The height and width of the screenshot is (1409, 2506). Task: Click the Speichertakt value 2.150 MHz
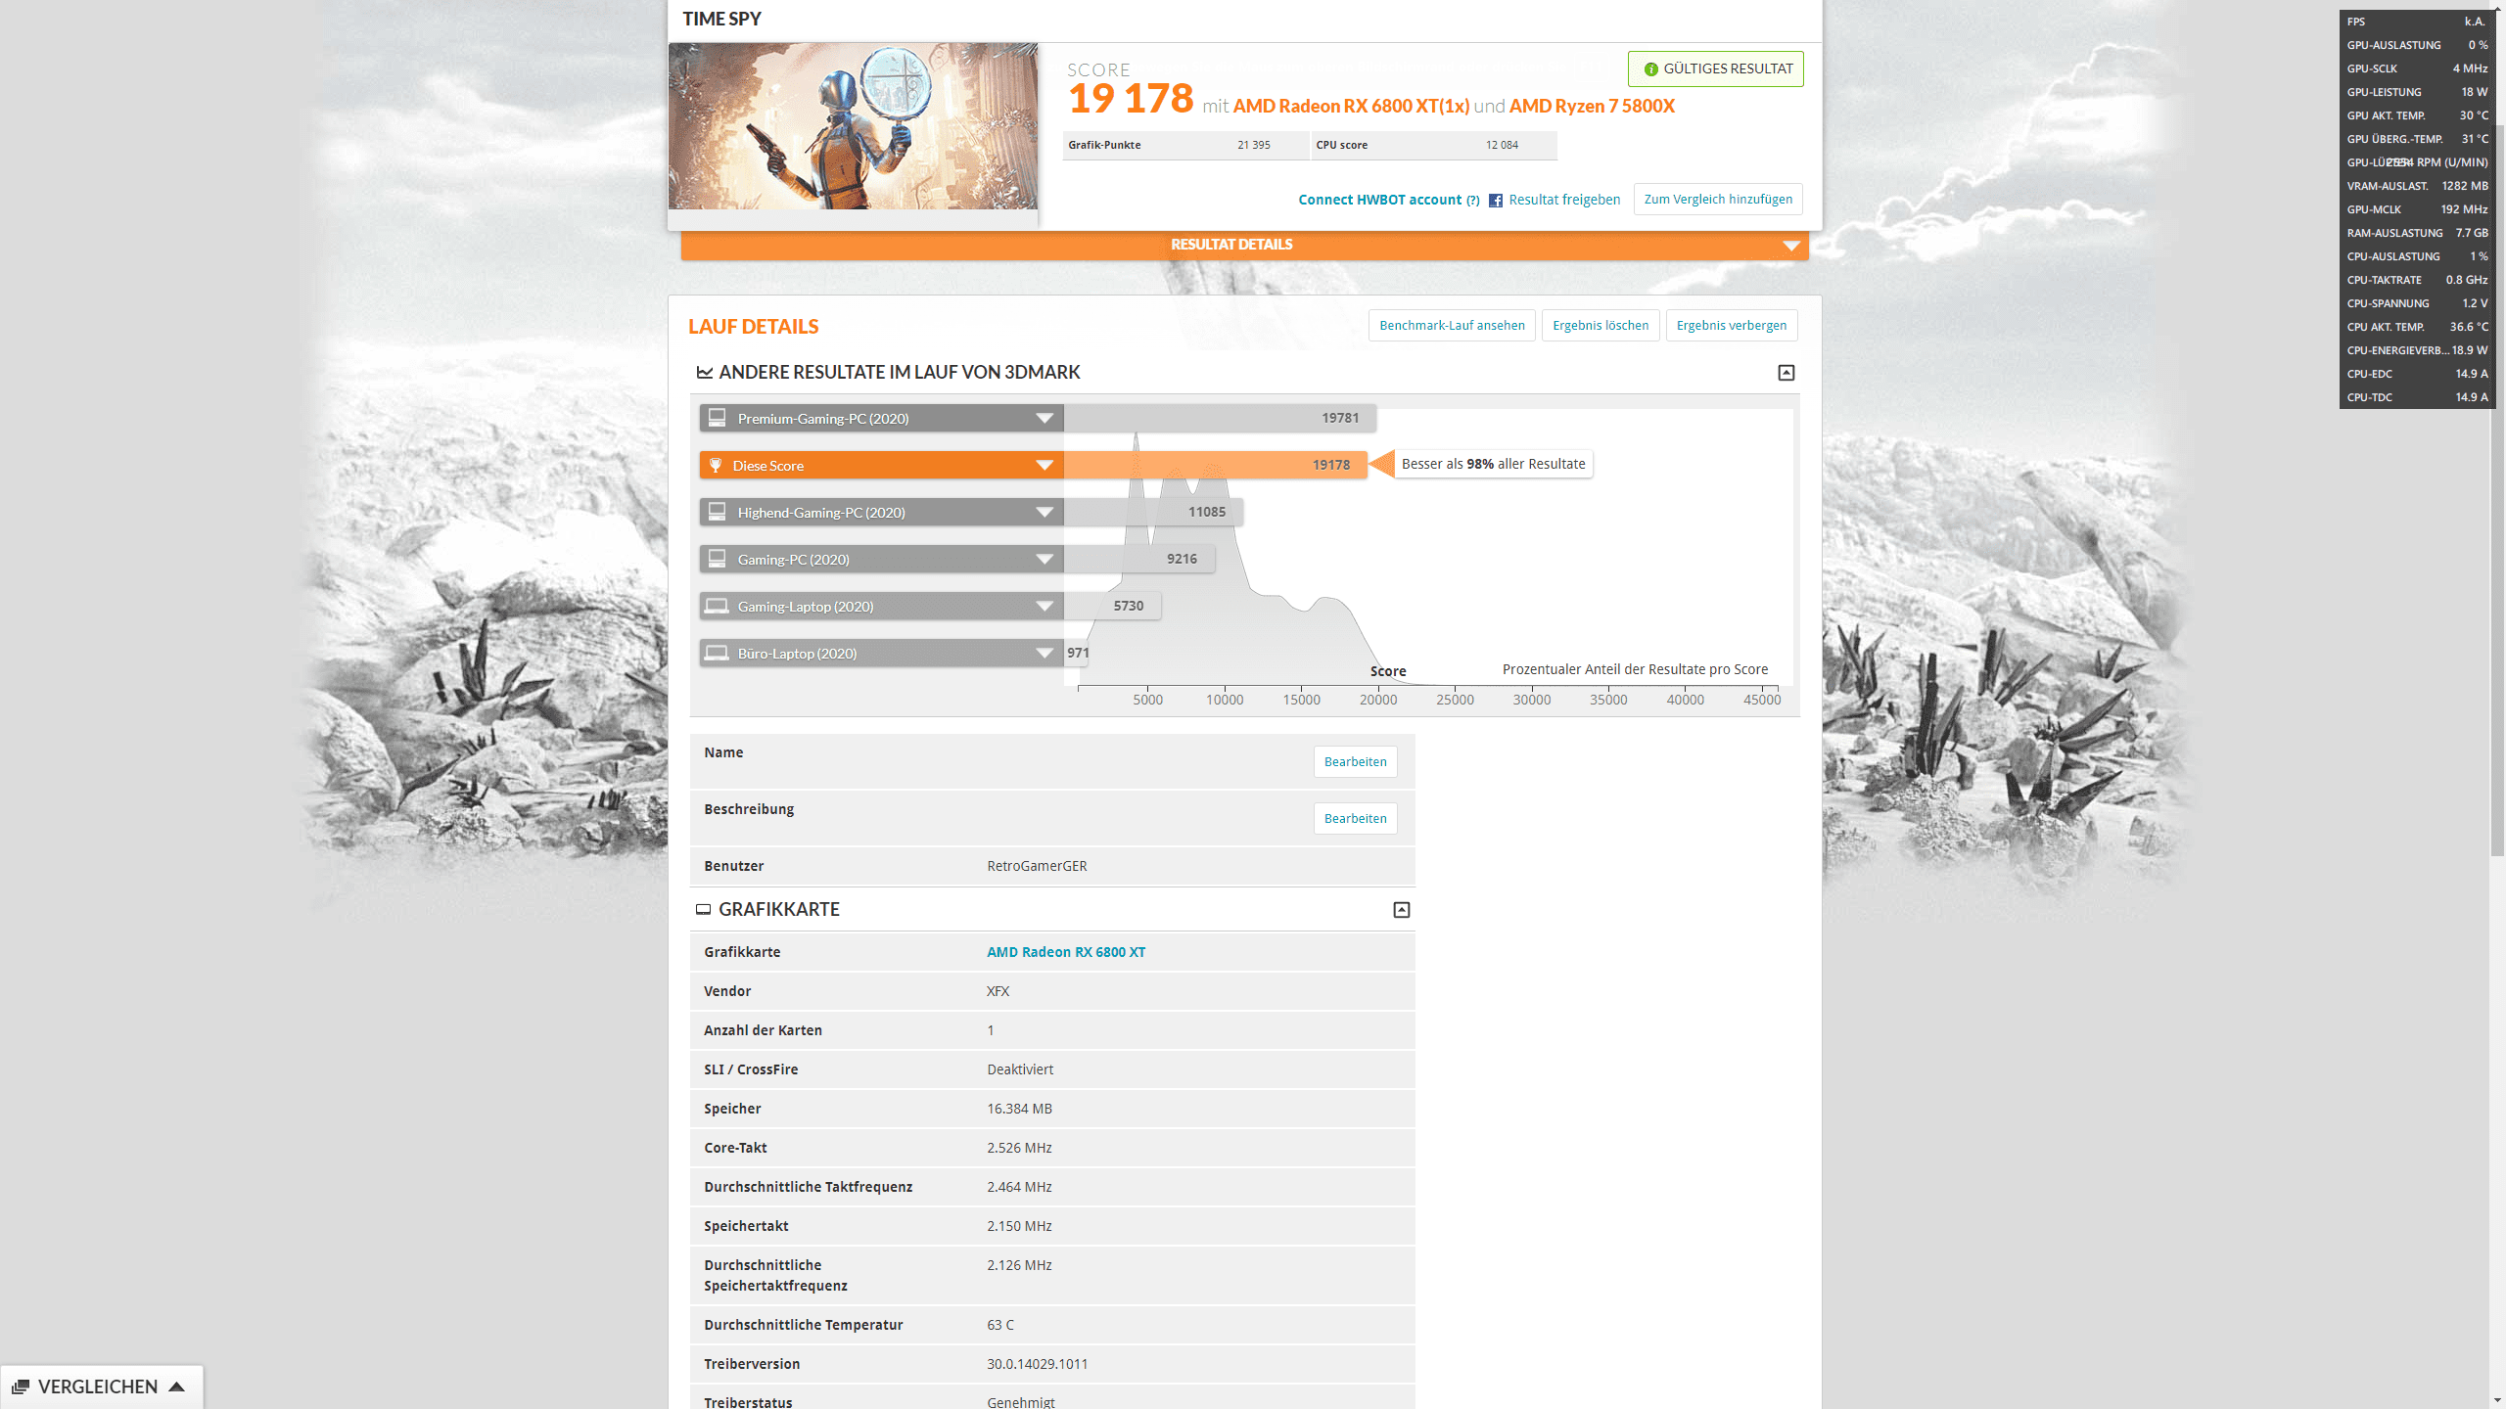coord(1019,1226)
